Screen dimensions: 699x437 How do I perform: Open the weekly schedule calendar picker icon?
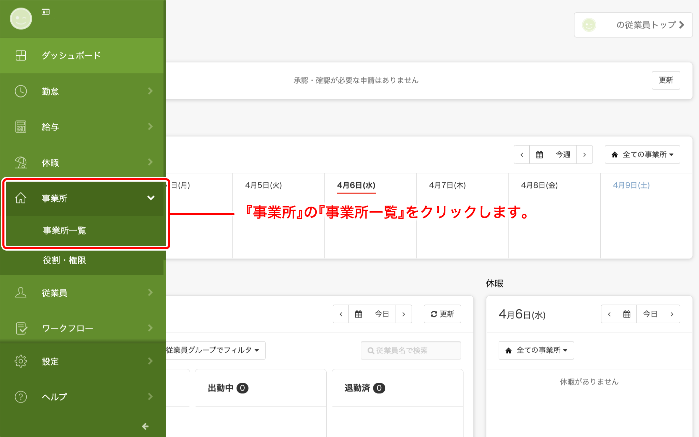[539, 155]
